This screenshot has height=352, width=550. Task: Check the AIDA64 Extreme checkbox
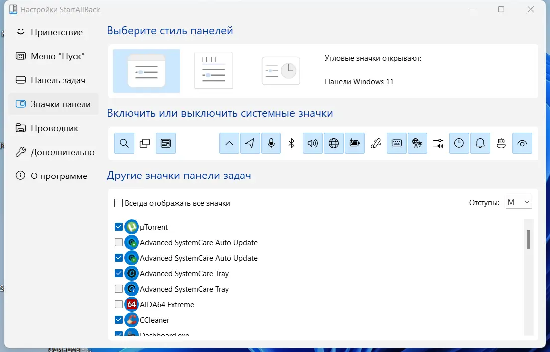[x=119, y=304]
